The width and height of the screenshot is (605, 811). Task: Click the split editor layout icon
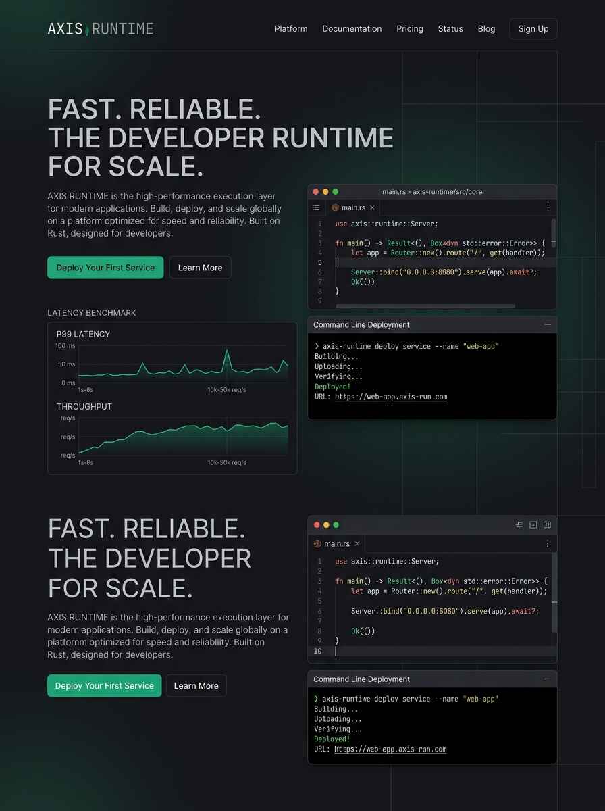coord(548,524)
